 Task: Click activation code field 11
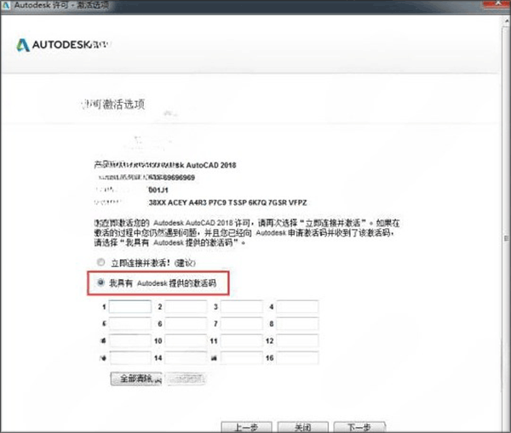pyautogui.click(x=242, y=340)
